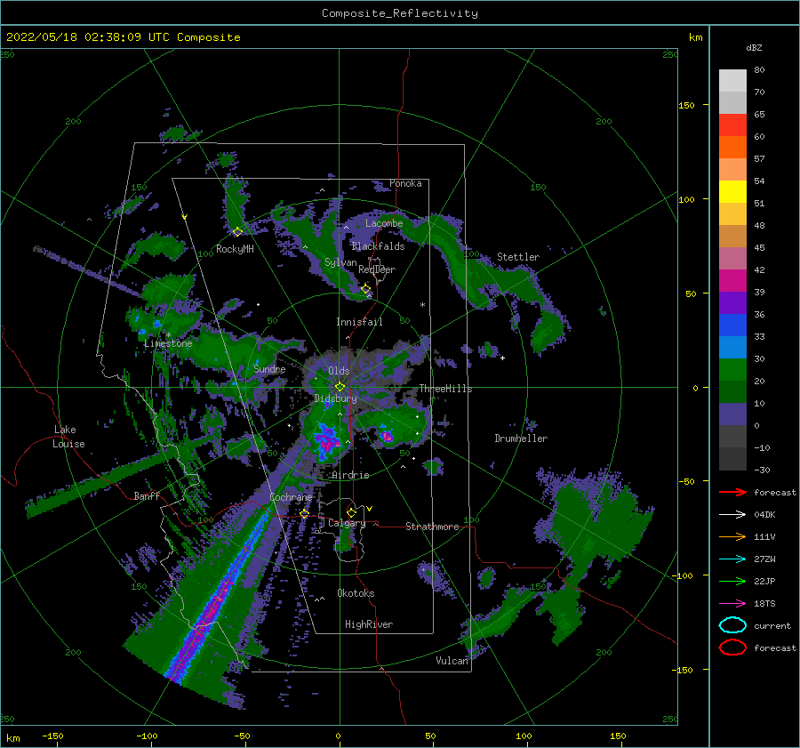Click the ThreeHills label
The height and width of the screenshot is (748, 800).
tap(445, 389)
